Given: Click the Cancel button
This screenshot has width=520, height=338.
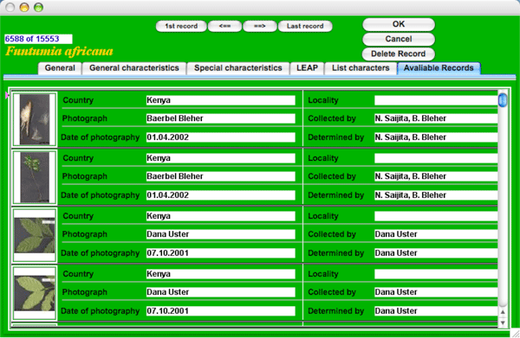Looking at the screenshot, I should point(399,39).
